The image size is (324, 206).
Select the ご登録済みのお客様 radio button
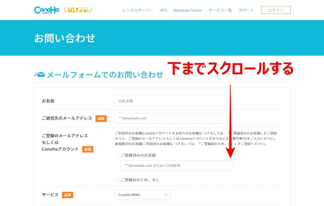click(x=117, y=155)
